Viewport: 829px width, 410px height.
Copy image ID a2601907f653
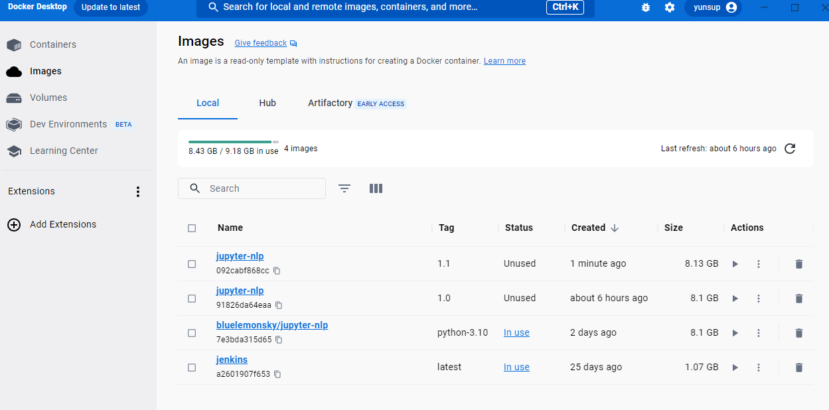coord(277,374)
